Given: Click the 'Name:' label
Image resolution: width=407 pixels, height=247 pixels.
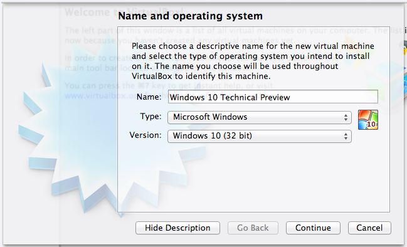Looking at the screenshot, I should [x=149, y=97].
